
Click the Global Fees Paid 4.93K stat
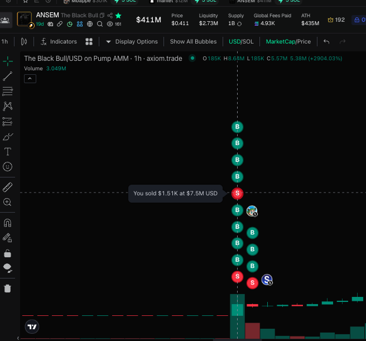click(x=272, y=20)
